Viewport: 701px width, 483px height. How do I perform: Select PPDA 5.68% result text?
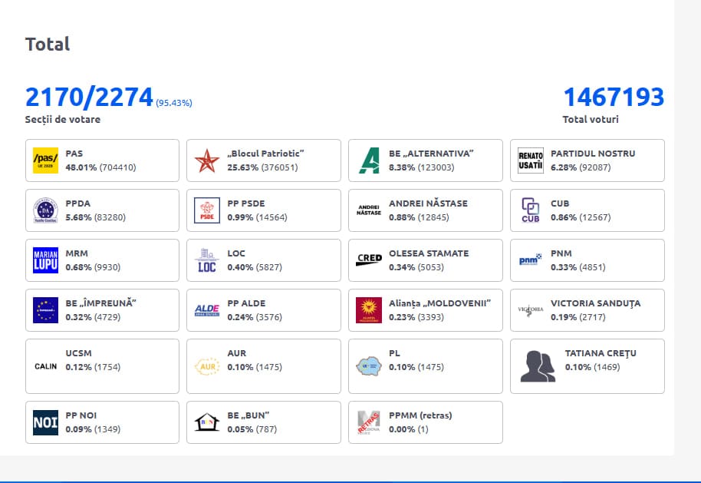[96, 217]
